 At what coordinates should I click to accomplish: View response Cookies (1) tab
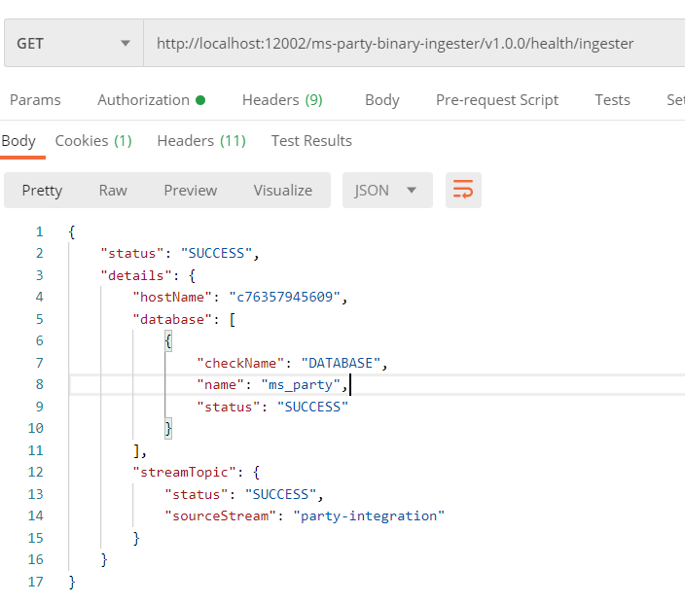[x=93, y=141]
